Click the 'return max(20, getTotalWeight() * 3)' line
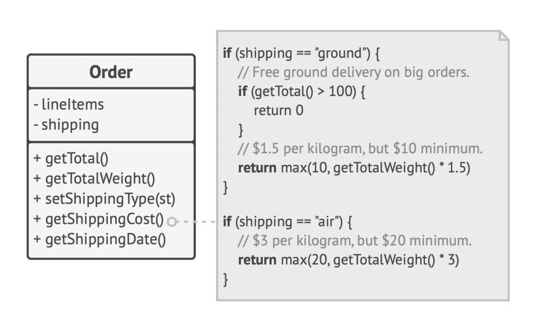This screenshot has height=316, width=544. pos(348,260)
